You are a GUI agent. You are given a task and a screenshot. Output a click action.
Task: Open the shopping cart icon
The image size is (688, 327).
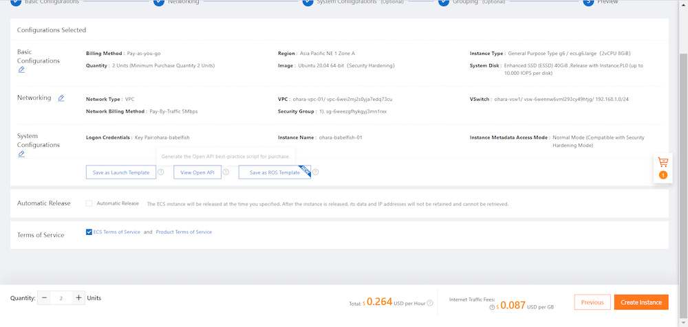663,162
